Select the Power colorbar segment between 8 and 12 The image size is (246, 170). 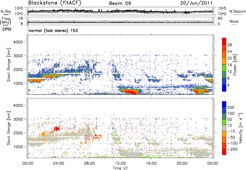point(224,75)
